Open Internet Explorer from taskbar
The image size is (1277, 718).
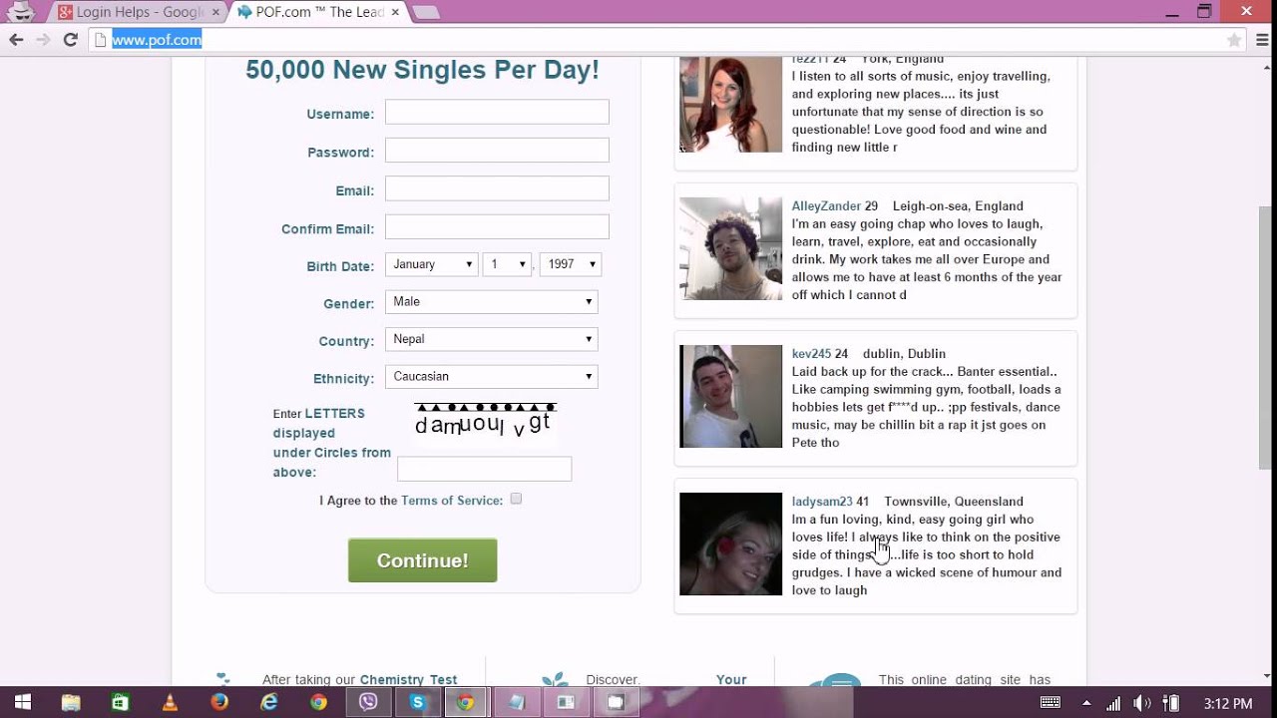[269, 702]
